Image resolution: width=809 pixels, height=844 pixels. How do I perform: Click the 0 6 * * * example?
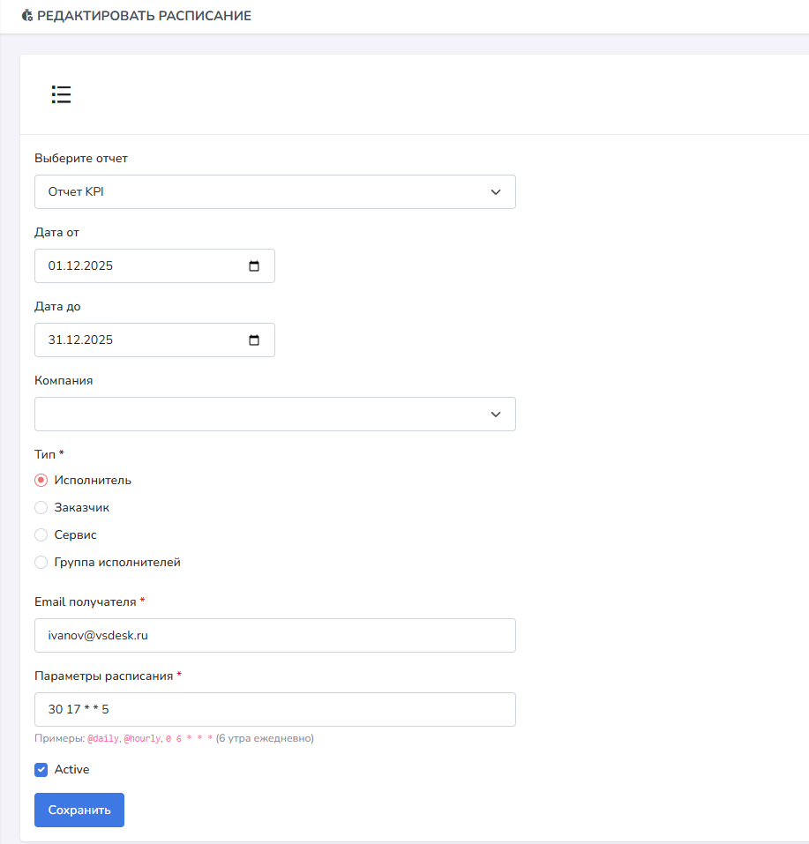click(189, 738)
